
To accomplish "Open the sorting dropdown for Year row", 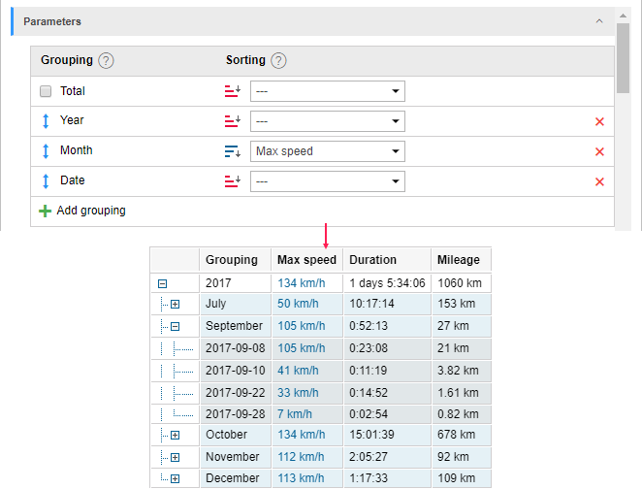I will tap(327, 121).
